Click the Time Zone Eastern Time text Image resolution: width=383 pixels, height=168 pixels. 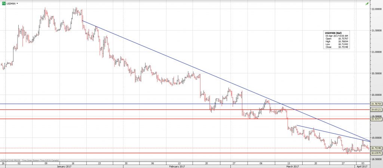45,161
